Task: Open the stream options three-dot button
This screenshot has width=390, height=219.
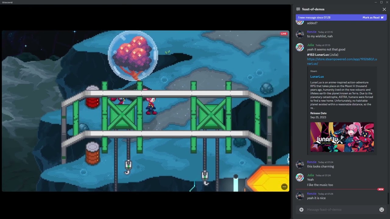Action: click(x=284, y=187)
